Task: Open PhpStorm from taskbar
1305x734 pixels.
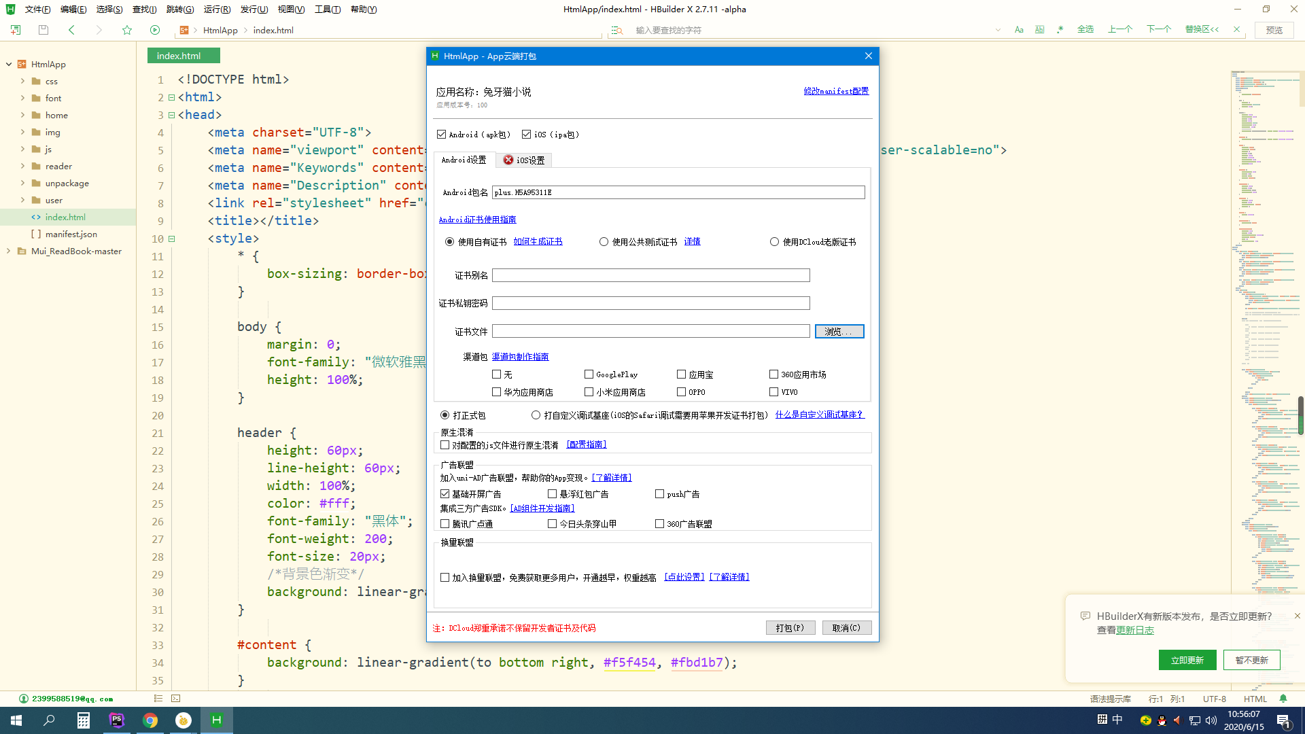Action: click(x=116, y=720)
